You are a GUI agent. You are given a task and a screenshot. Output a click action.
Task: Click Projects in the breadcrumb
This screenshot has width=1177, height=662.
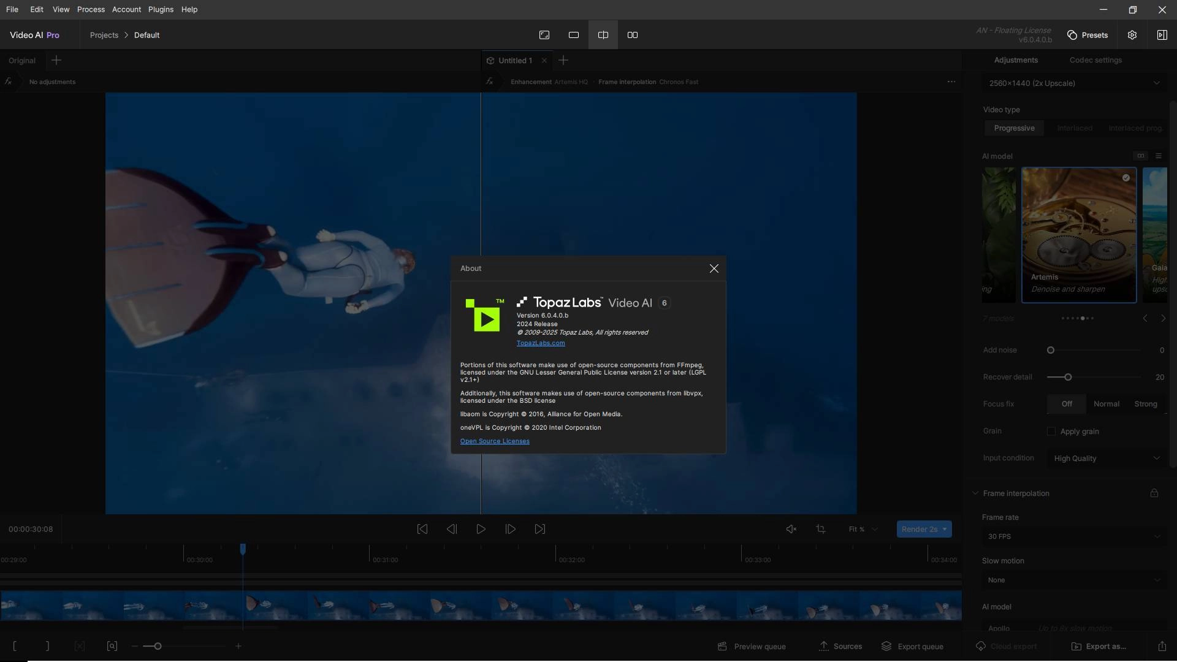[104, 35]
